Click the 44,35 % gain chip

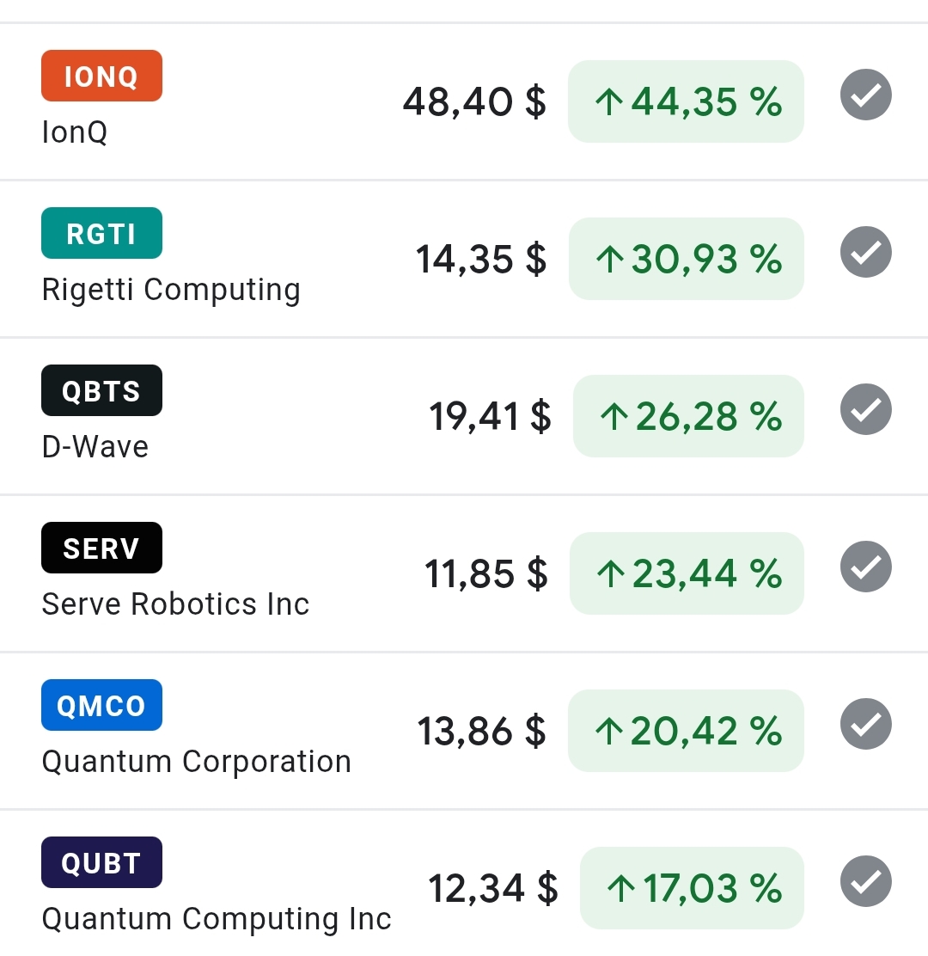[x=686, y=101]
